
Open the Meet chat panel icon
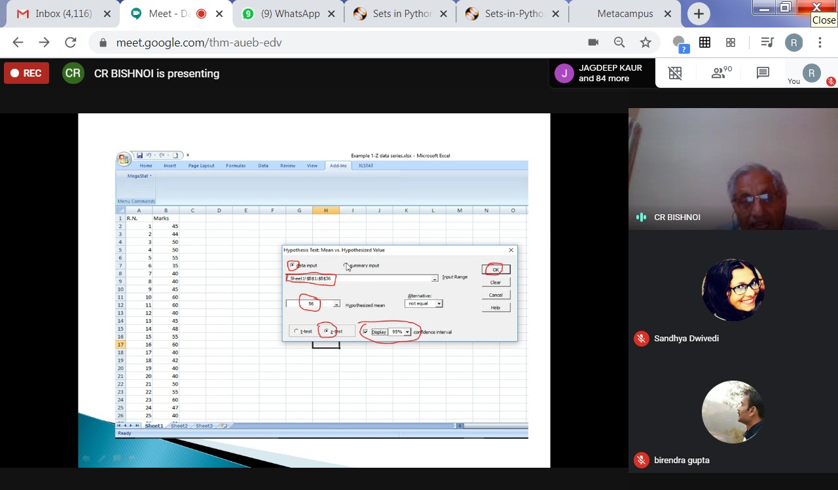pyautogui.click(x=763, y=73)
